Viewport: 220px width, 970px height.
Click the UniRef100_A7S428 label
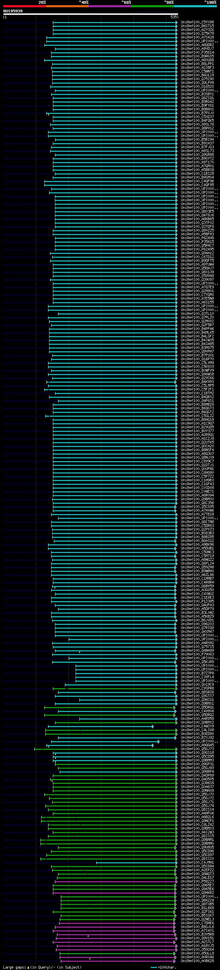pos(197,37)
